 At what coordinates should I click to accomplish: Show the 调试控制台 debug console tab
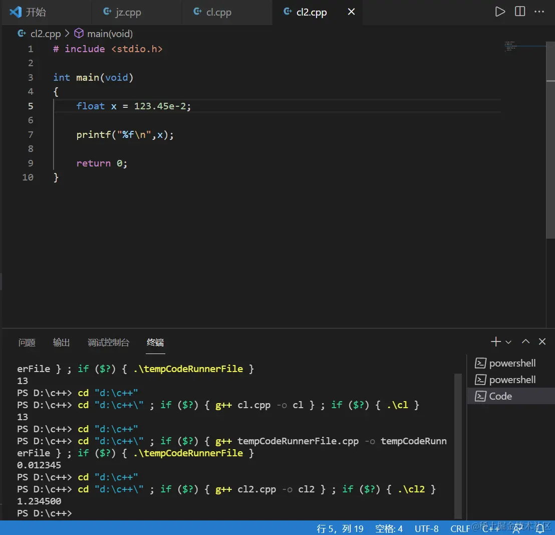point(108,342)
